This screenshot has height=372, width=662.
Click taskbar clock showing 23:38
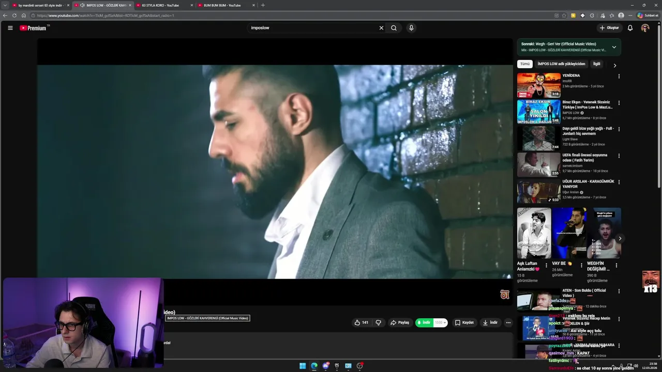(650, 366)
